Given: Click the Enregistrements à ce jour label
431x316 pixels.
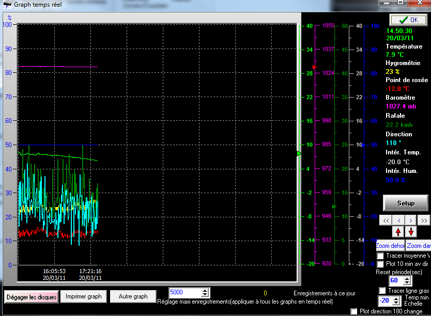Looking at the screenshot, I should point(325,293).
